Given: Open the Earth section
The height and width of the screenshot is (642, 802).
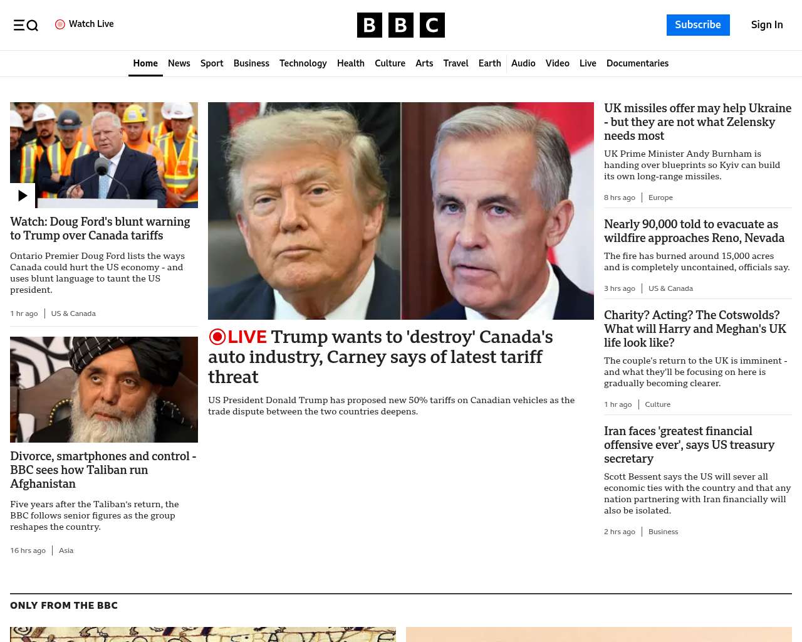Looking at the screenshot, I should [490, 63].
